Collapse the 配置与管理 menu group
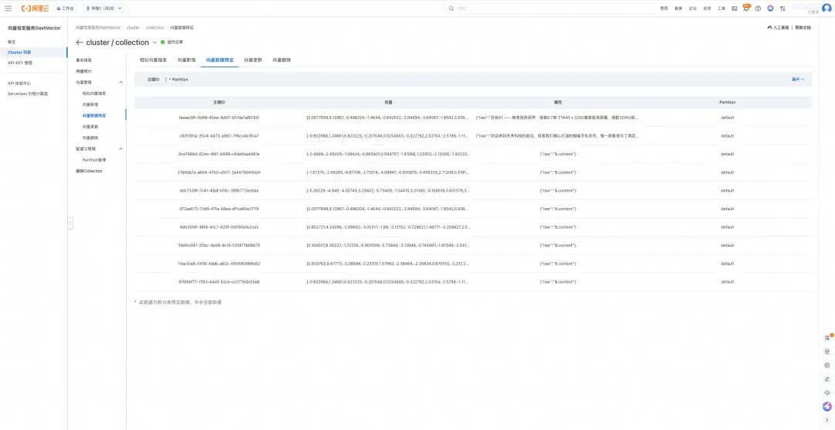Viewport: 835px width, 430px height. click(121, 148)
